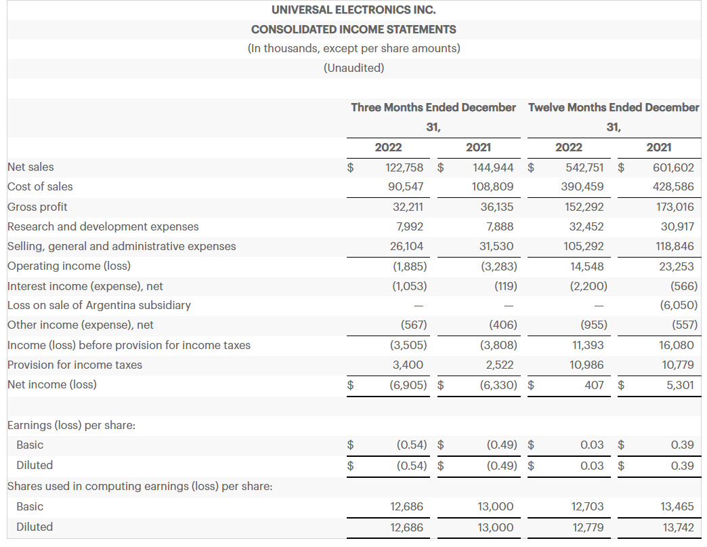707x547 pixels.
Task: Select the cost of sales value 428,586
Action: (x=674, y=186)
